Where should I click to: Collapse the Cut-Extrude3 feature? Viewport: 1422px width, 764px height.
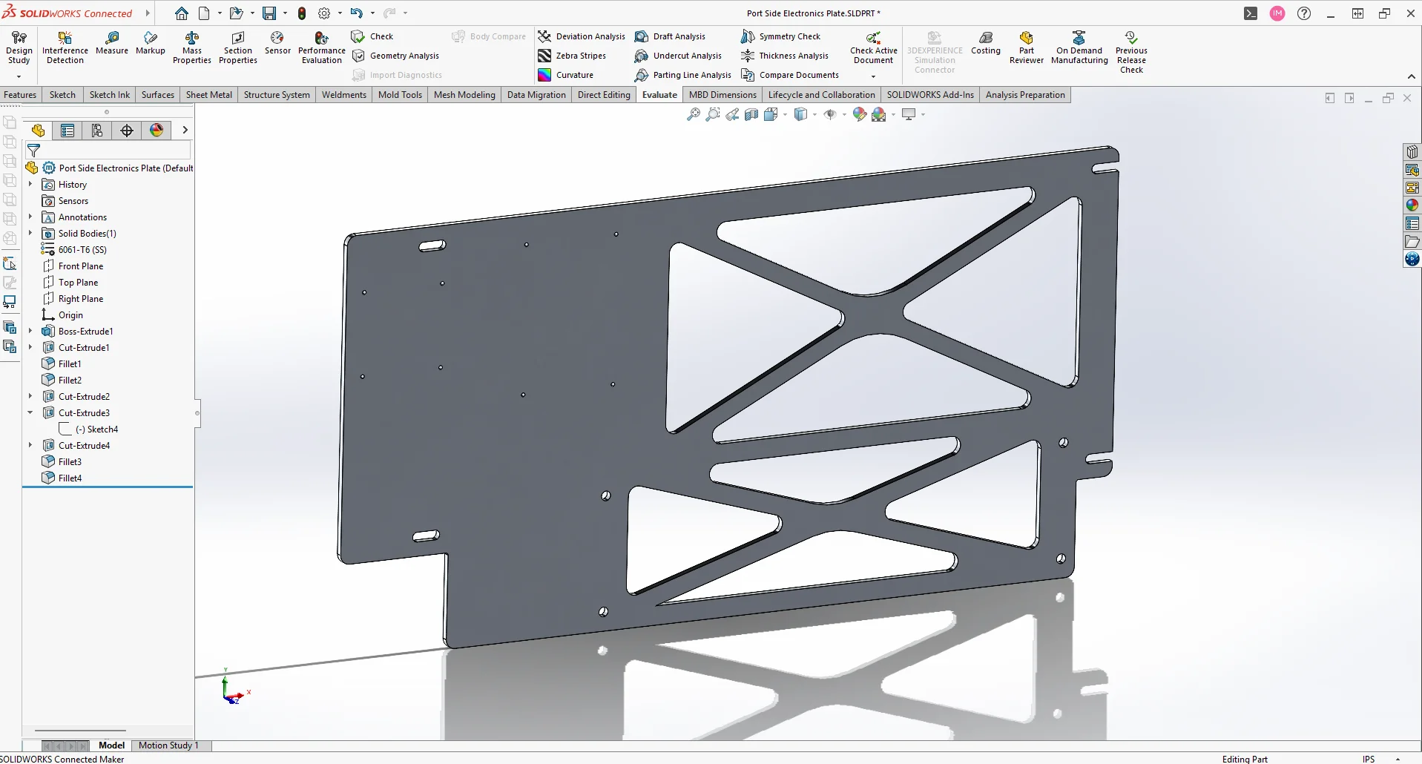pyautogui.click(x=30, y=413)
